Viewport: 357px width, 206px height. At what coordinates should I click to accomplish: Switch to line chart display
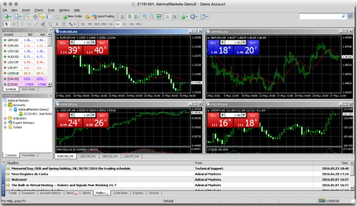pos(136,17)
